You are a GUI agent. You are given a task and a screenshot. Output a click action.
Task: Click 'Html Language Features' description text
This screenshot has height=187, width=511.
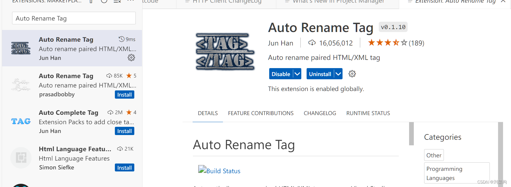[x=74, y=159]
